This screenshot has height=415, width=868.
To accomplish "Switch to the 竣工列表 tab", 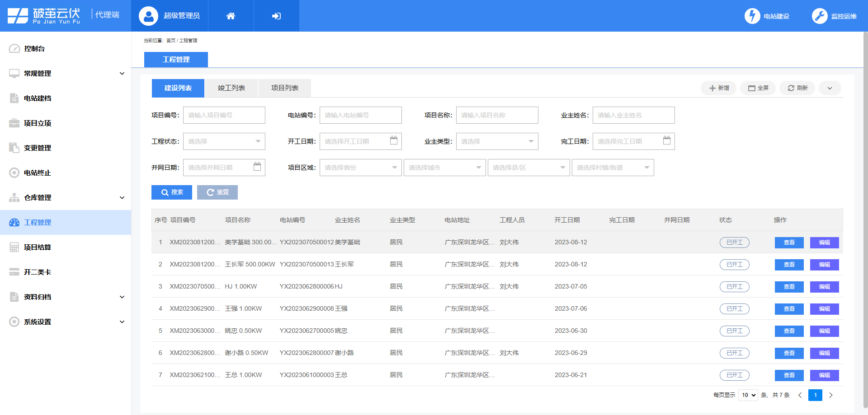I will [x=231, y=88].
